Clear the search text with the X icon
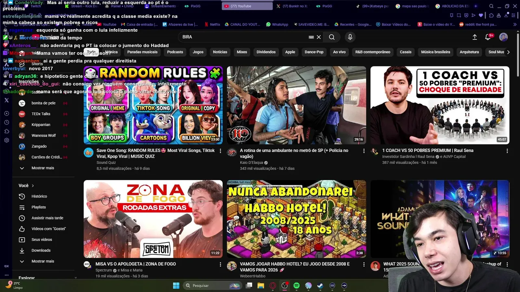 point(319,37)
